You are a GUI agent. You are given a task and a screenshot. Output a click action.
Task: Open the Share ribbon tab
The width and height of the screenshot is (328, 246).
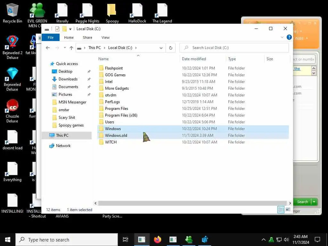pyautogui.click(x=87, y=37)
